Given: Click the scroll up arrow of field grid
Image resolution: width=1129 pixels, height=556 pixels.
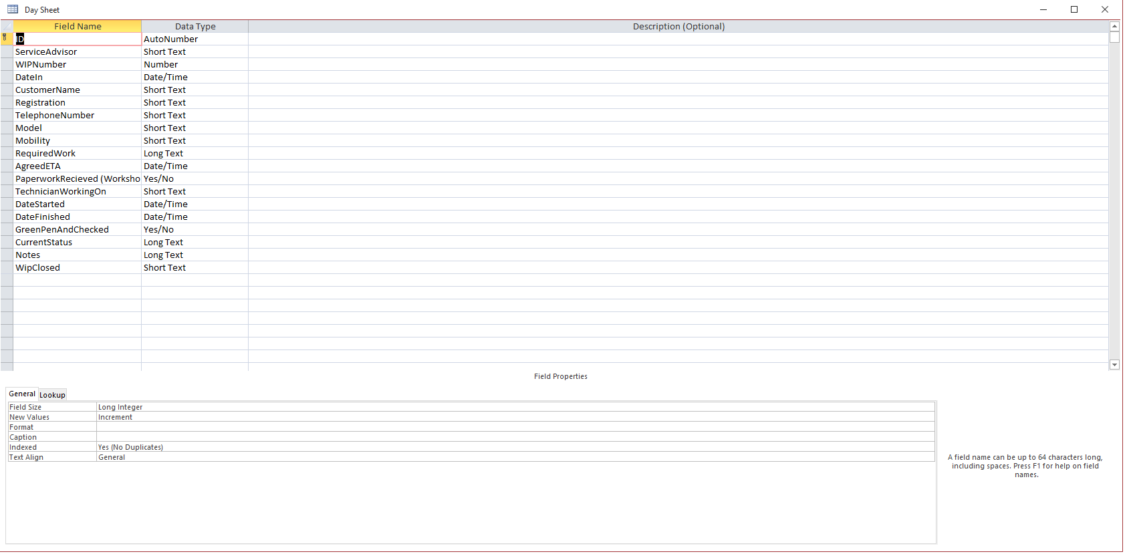Looking at the screenshot, I should (x=1114, y=26).
